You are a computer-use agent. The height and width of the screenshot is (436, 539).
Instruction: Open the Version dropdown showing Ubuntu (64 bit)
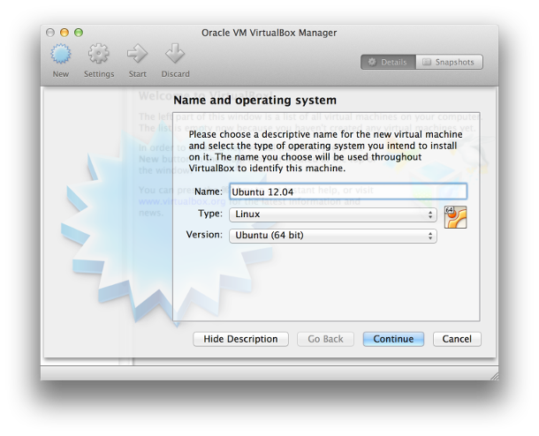click(x=333, y=236)
